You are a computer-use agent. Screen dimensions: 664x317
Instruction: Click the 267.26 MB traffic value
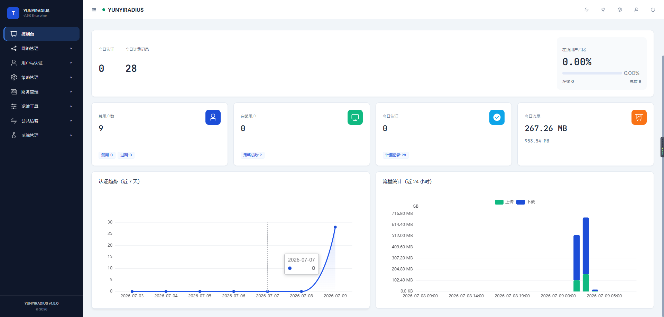546,128
